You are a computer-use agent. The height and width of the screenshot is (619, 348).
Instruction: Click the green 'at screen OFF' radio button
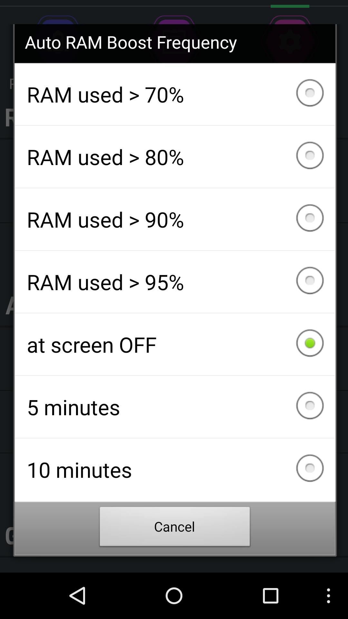(x=310, y=343)
